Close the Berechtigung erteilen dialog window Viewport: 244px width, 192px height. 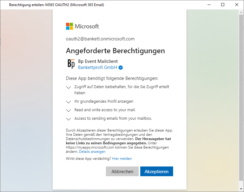pyautogui.click(x=237, y=5)
